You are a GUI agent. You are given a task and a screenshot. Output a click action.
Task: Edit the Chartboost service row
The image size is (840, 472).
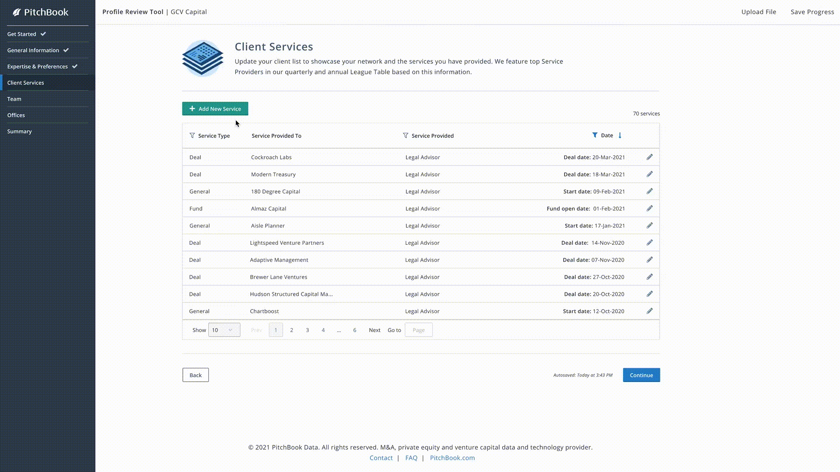pos(650,311)
